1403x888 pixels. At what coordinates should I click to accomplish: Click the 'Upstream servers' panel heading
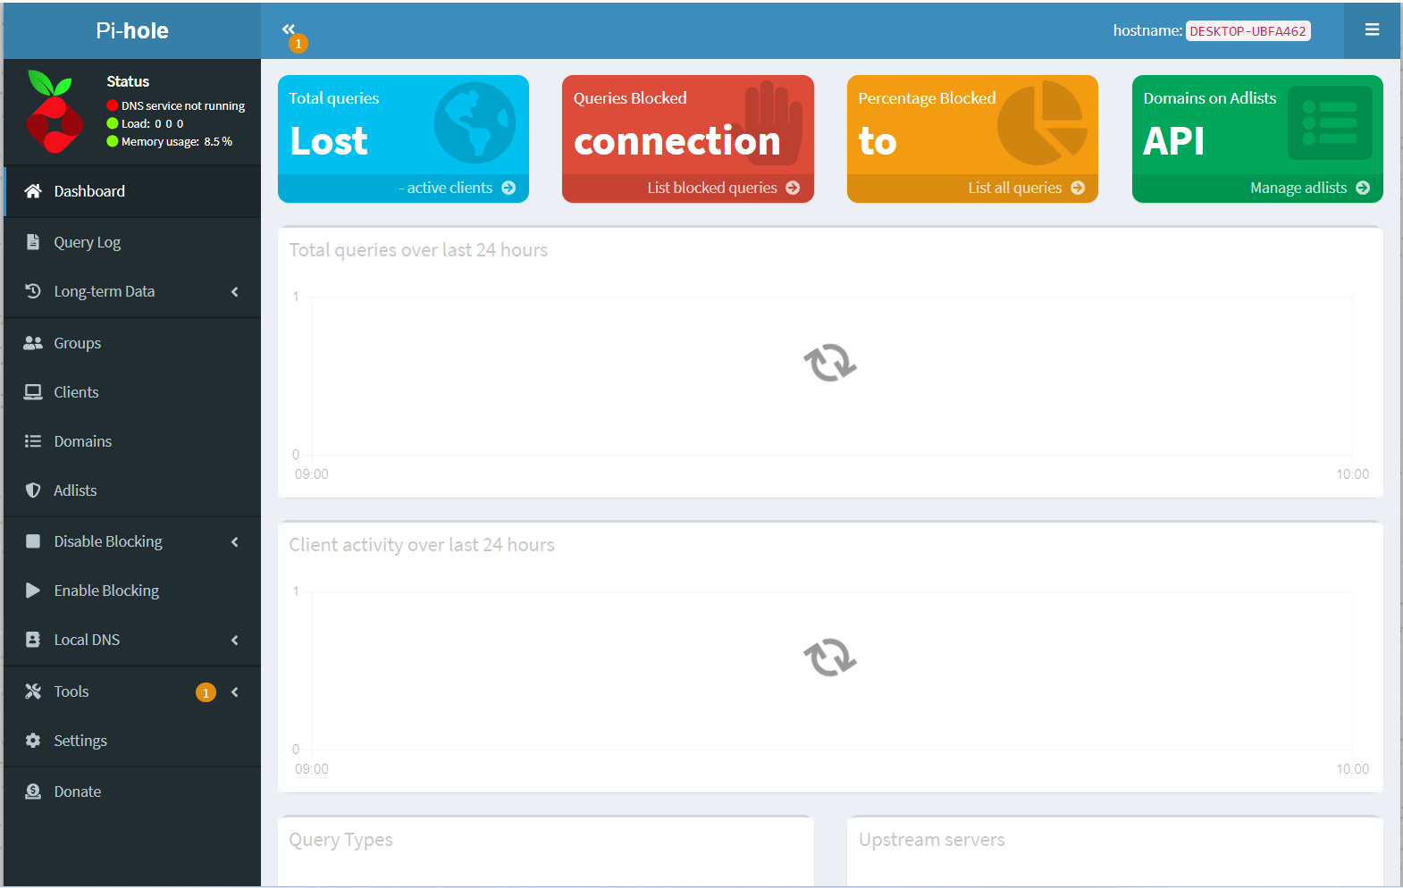pos(932,840)
